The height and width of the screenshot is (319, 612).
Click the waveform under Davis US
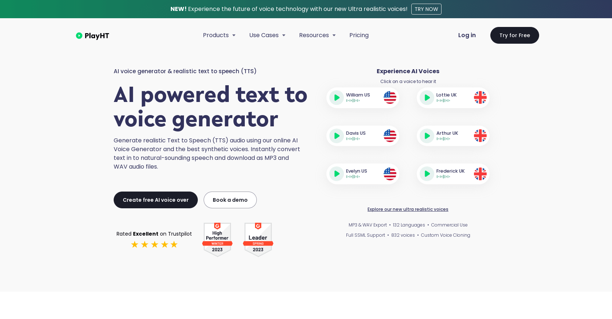[x=353, y=139]
